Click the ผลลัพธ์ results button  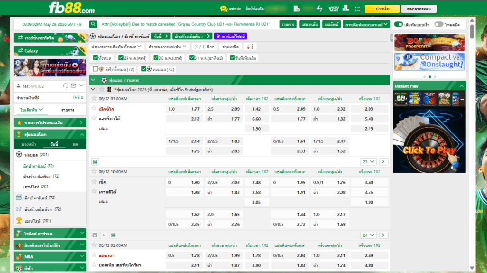[331, 24]
